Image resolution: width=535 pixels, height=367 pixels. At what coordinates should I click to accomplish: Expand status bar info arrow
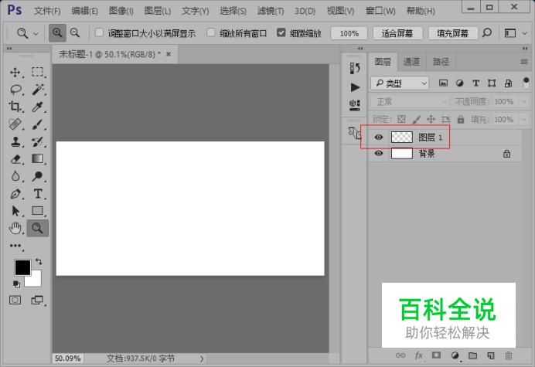pos(202,359)
